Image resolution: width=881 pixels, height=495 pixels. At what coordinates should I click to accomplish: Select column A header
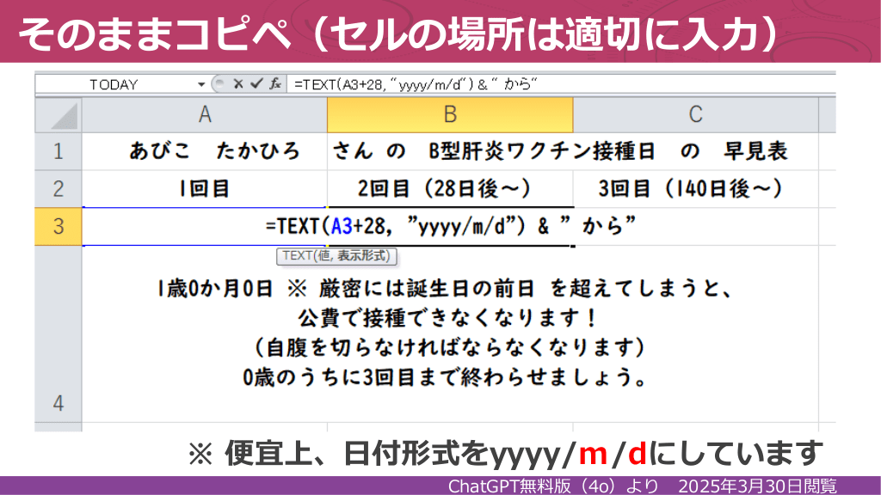tap(205, 115)
